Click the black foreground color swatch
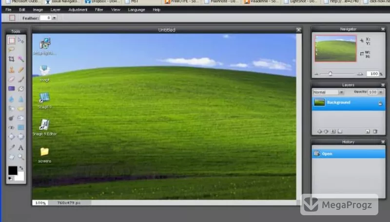The width and height of the screenshot is (390, 222). (x=13, y=170)
